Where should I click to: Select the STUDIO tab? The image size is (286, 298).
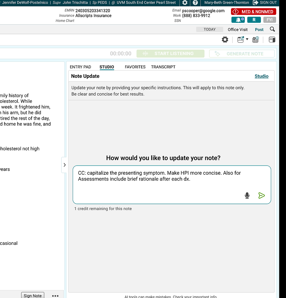tap(107, 67)
